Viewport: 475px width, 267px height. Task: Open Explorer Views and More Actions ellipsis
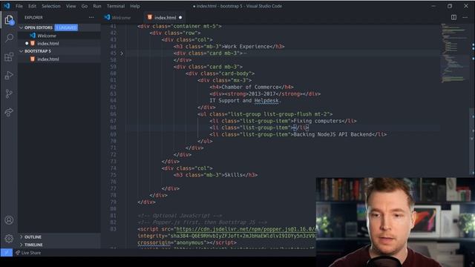pos(91,18)
